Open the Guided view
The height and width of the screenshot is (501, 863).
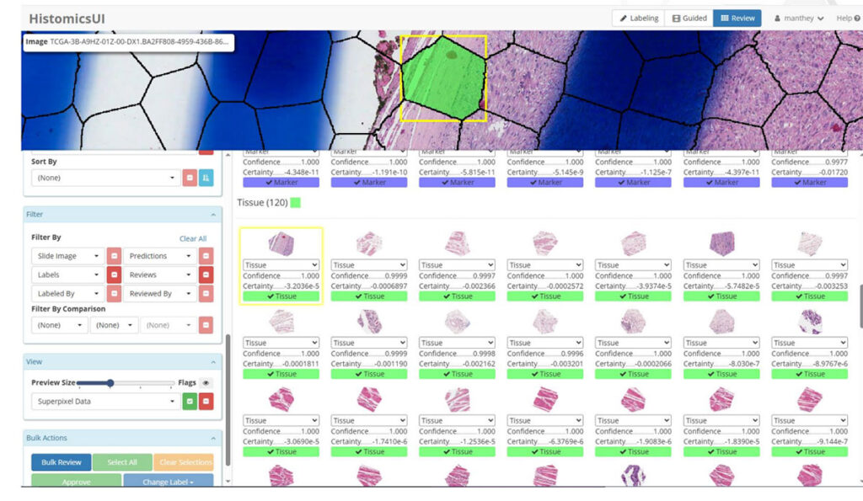690,17
